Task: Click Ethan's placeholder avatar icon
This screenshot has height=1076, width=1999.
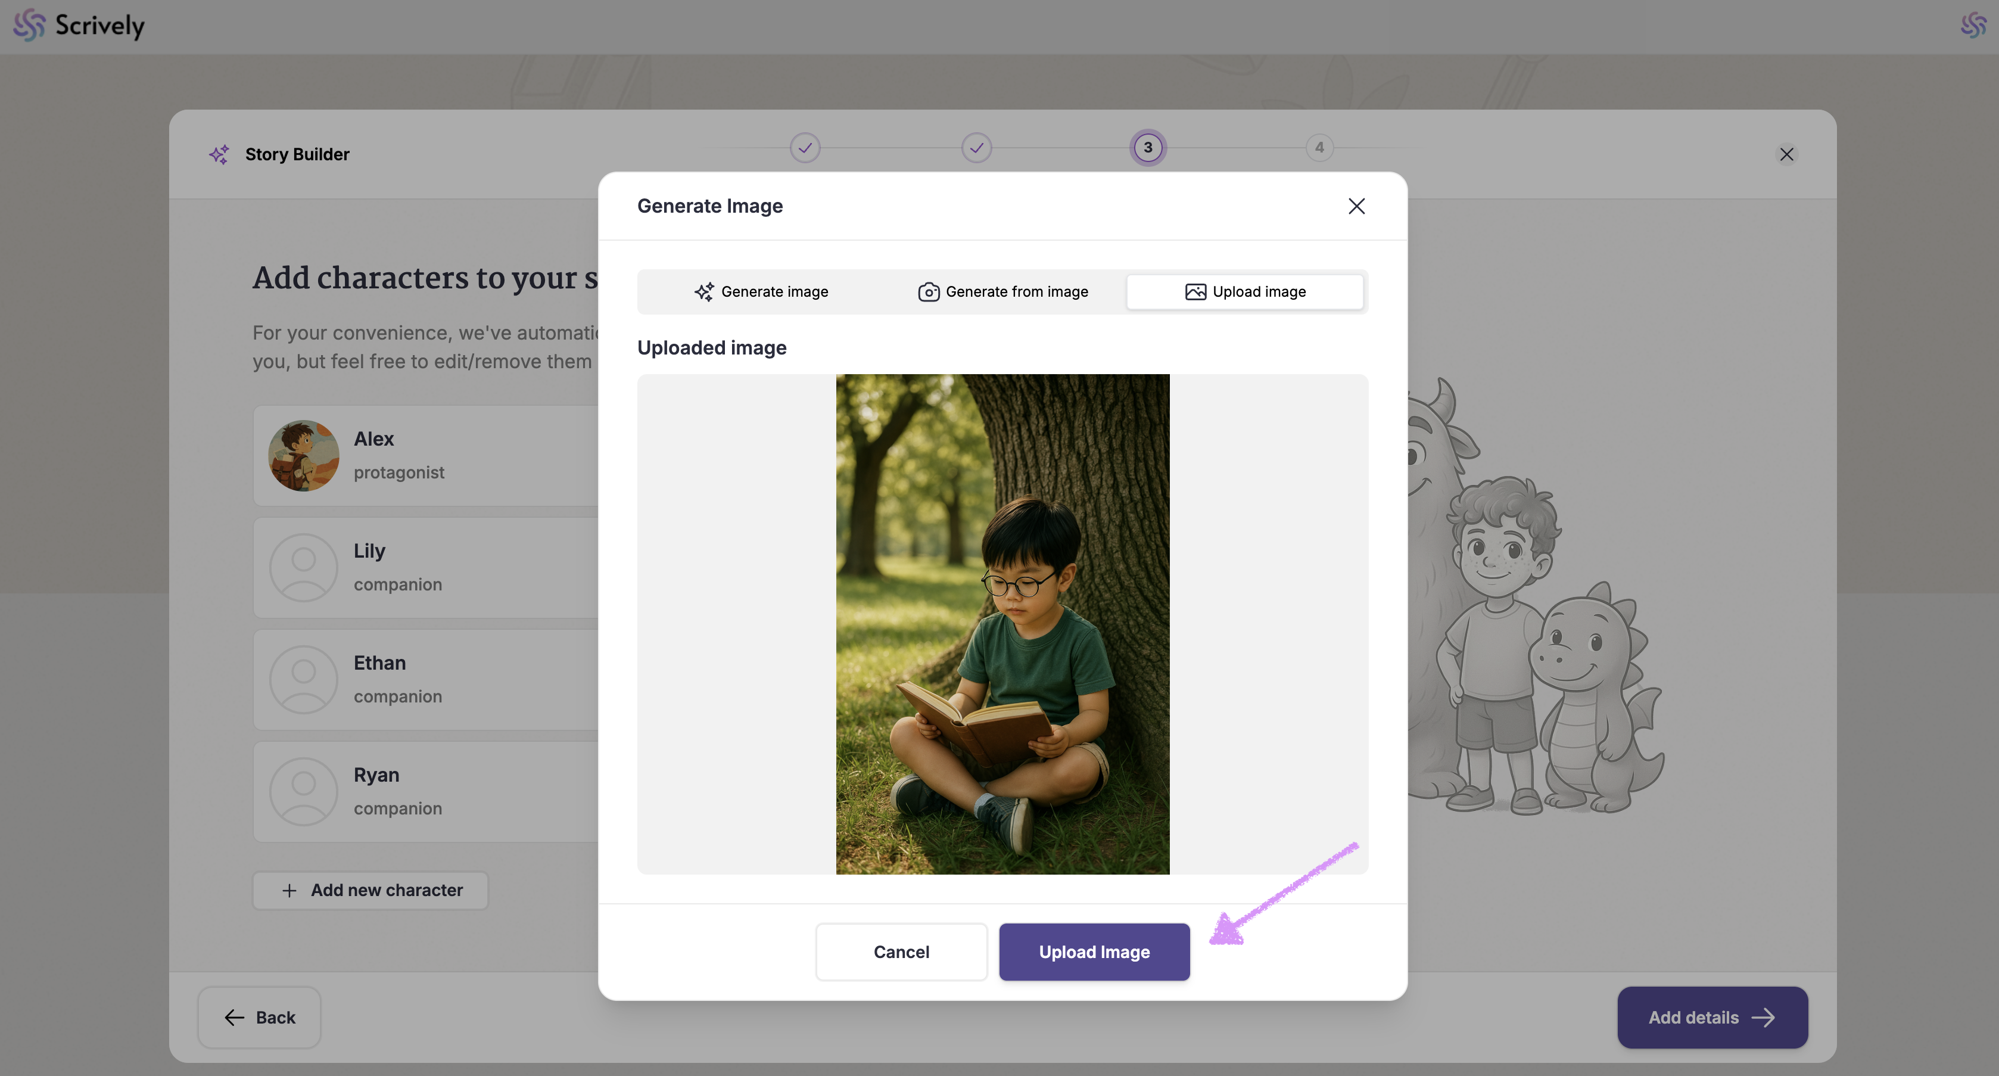Action: click(303, 679)
